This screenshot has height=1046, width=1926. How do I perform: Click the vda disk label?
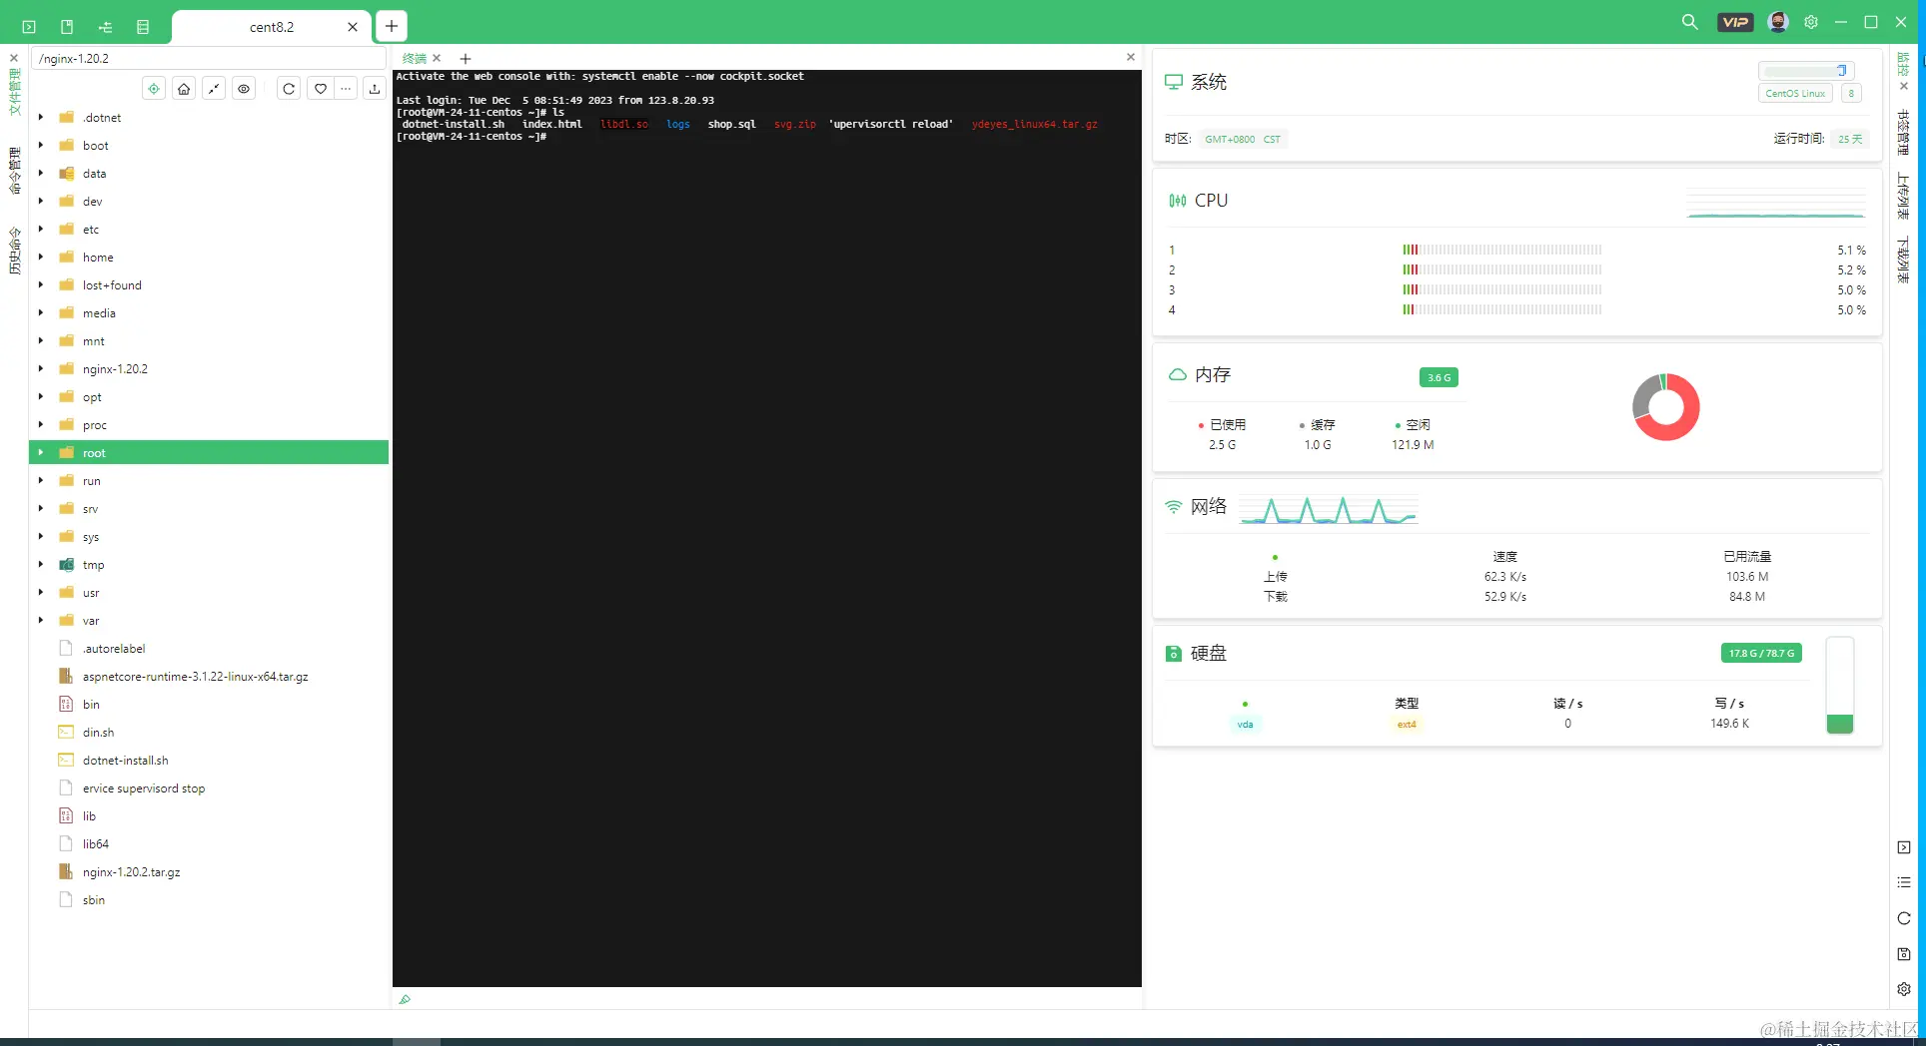pyautogui.click(x=1245, y=724)
